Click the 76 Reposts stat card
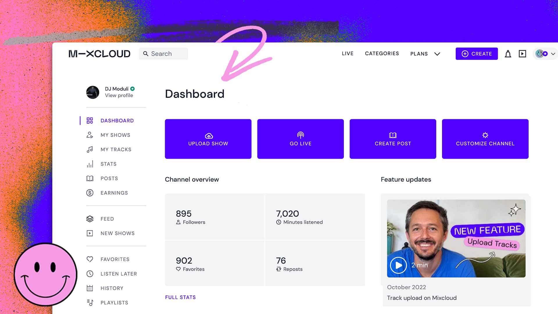This screenshot has height=314, width=558. point(315,263)
